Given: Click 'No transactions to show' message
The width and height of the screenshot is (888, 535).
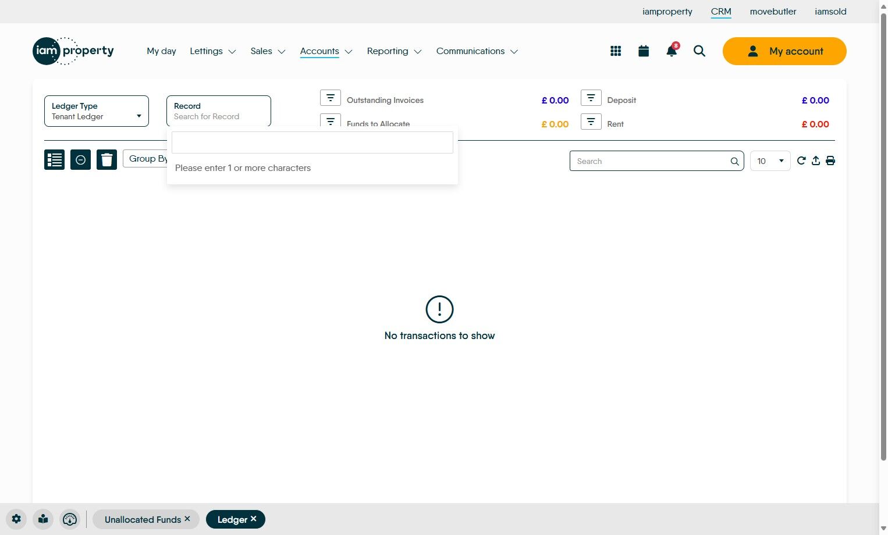Looking at the screenshot, I should click(x=439, y=336).
